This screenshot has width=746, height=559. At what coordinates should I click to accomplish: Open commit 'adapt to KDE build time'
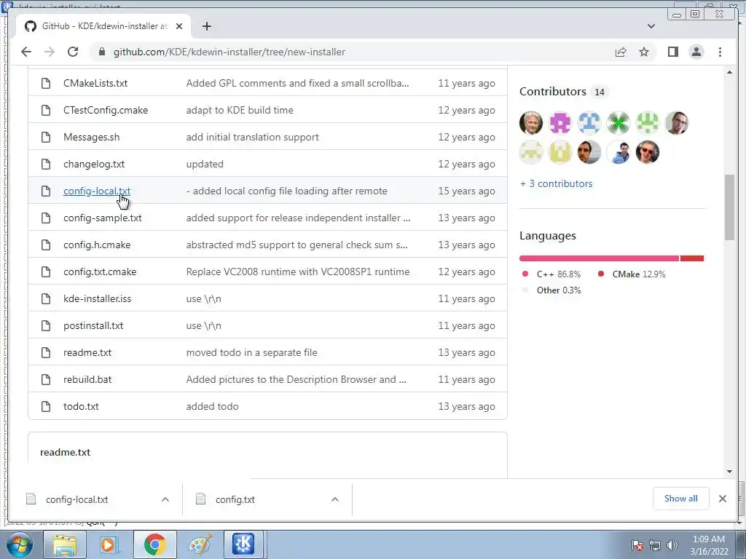pyautogui.click(x=239, y=111)
